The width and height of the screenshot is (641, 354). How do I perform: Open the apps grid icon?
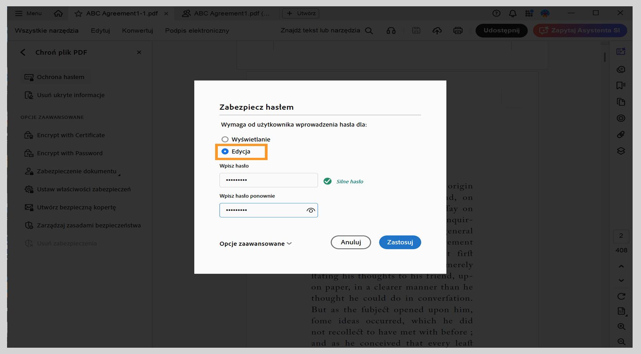pos(529,13)
